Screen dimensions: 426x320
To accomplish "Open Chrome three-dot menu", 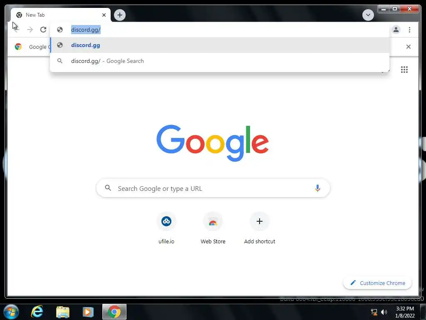I will pos(409,30).
